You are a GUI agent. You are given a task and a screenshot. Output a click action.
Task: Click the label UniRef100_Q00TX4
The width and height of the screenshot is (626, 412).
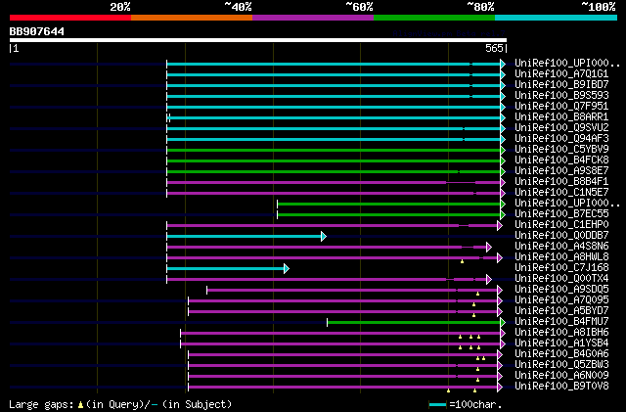click(x=561, y=279)
